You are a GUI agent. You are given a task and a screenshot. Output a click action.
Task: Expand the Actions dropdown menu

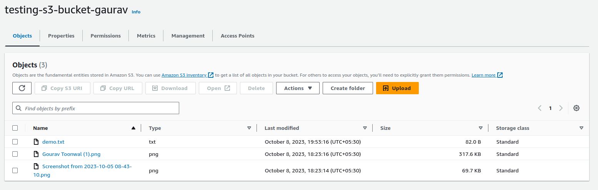pyautogui.click(x=298, y=88)
